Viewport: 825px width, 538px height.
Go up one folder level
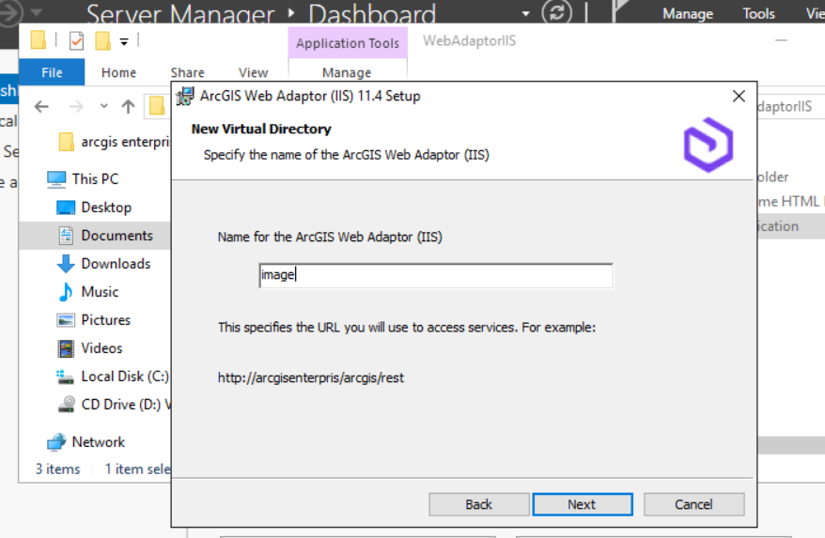click(128, 107)
